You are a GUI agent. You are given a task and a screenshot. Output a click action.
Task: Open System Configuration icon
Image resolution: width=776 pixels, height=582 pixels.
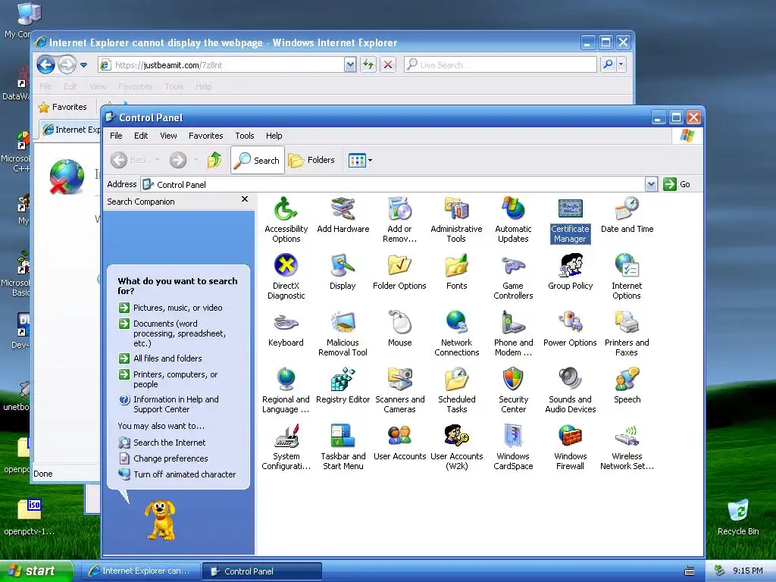click(286, 447)
